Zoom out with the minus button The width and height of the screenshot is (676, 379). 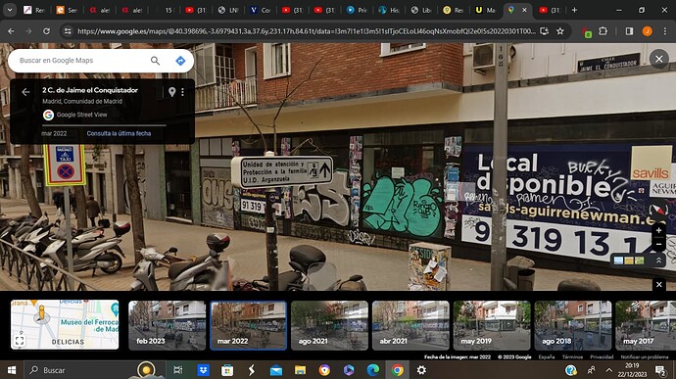tap(658, 245)
